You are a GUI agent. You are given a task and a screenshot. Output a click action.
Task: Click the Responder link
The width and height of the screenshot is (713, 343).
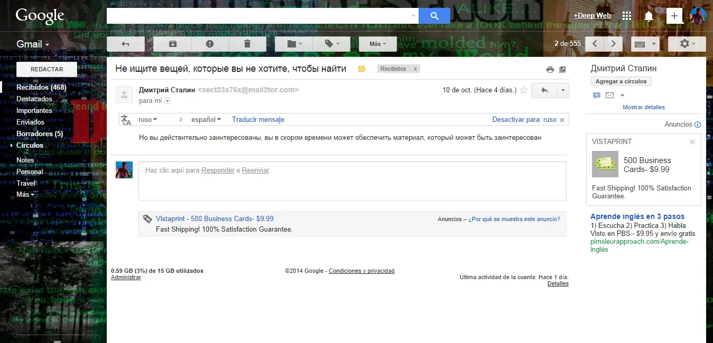[x=218, y=170]
